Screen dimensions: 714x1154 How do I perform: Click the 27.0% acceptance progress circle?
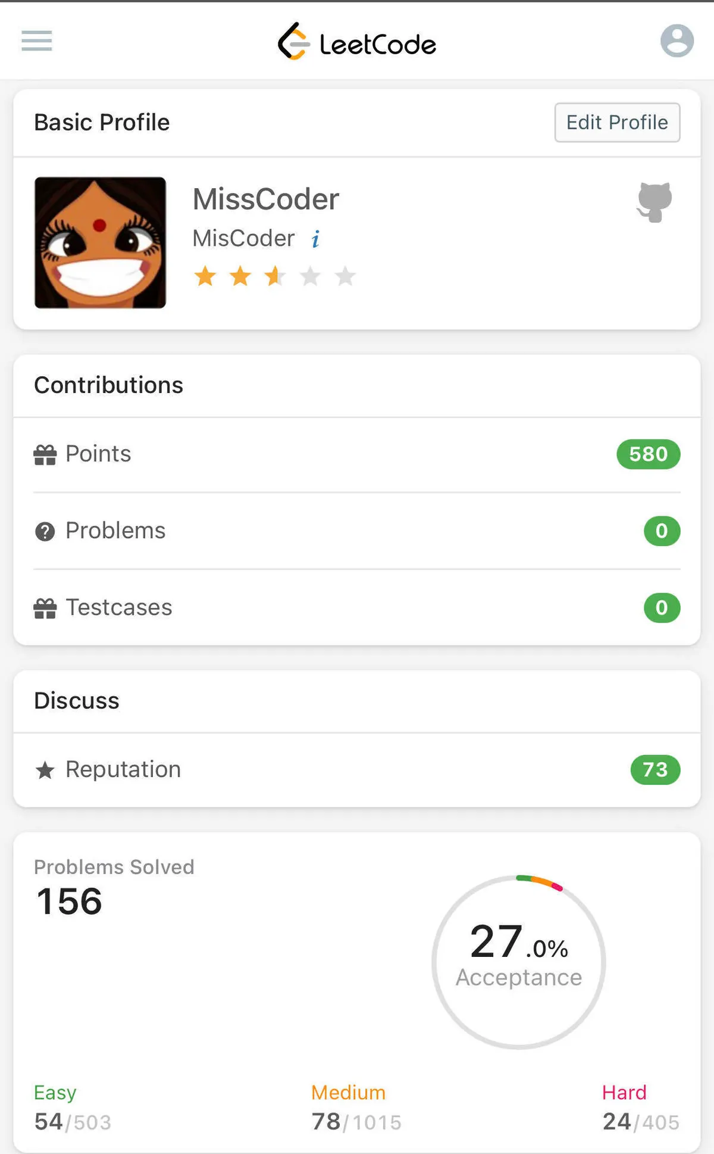(519, 961)
